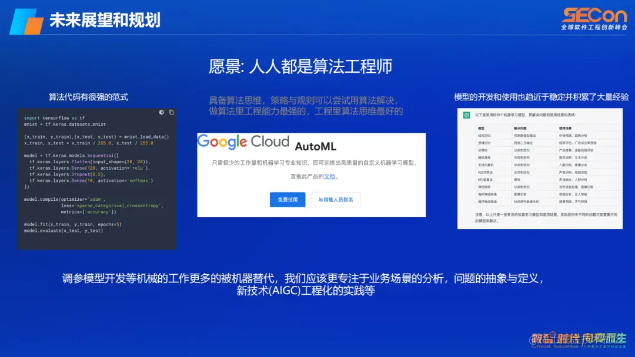Click the code line mnist = tf.keras.datasets.mnist

65,124
